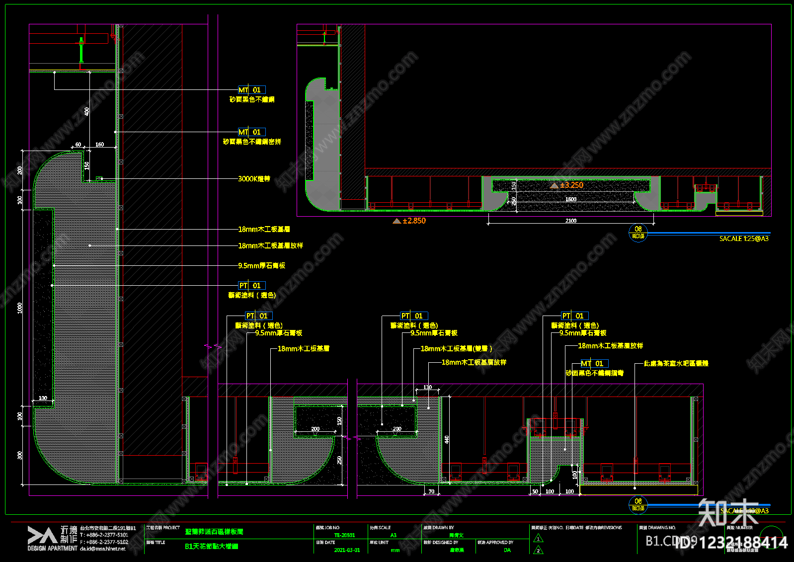
Task: Select the "此處為茶室水吧區櫃體" note
Action: pyautogui.click(x=676, y=364)
